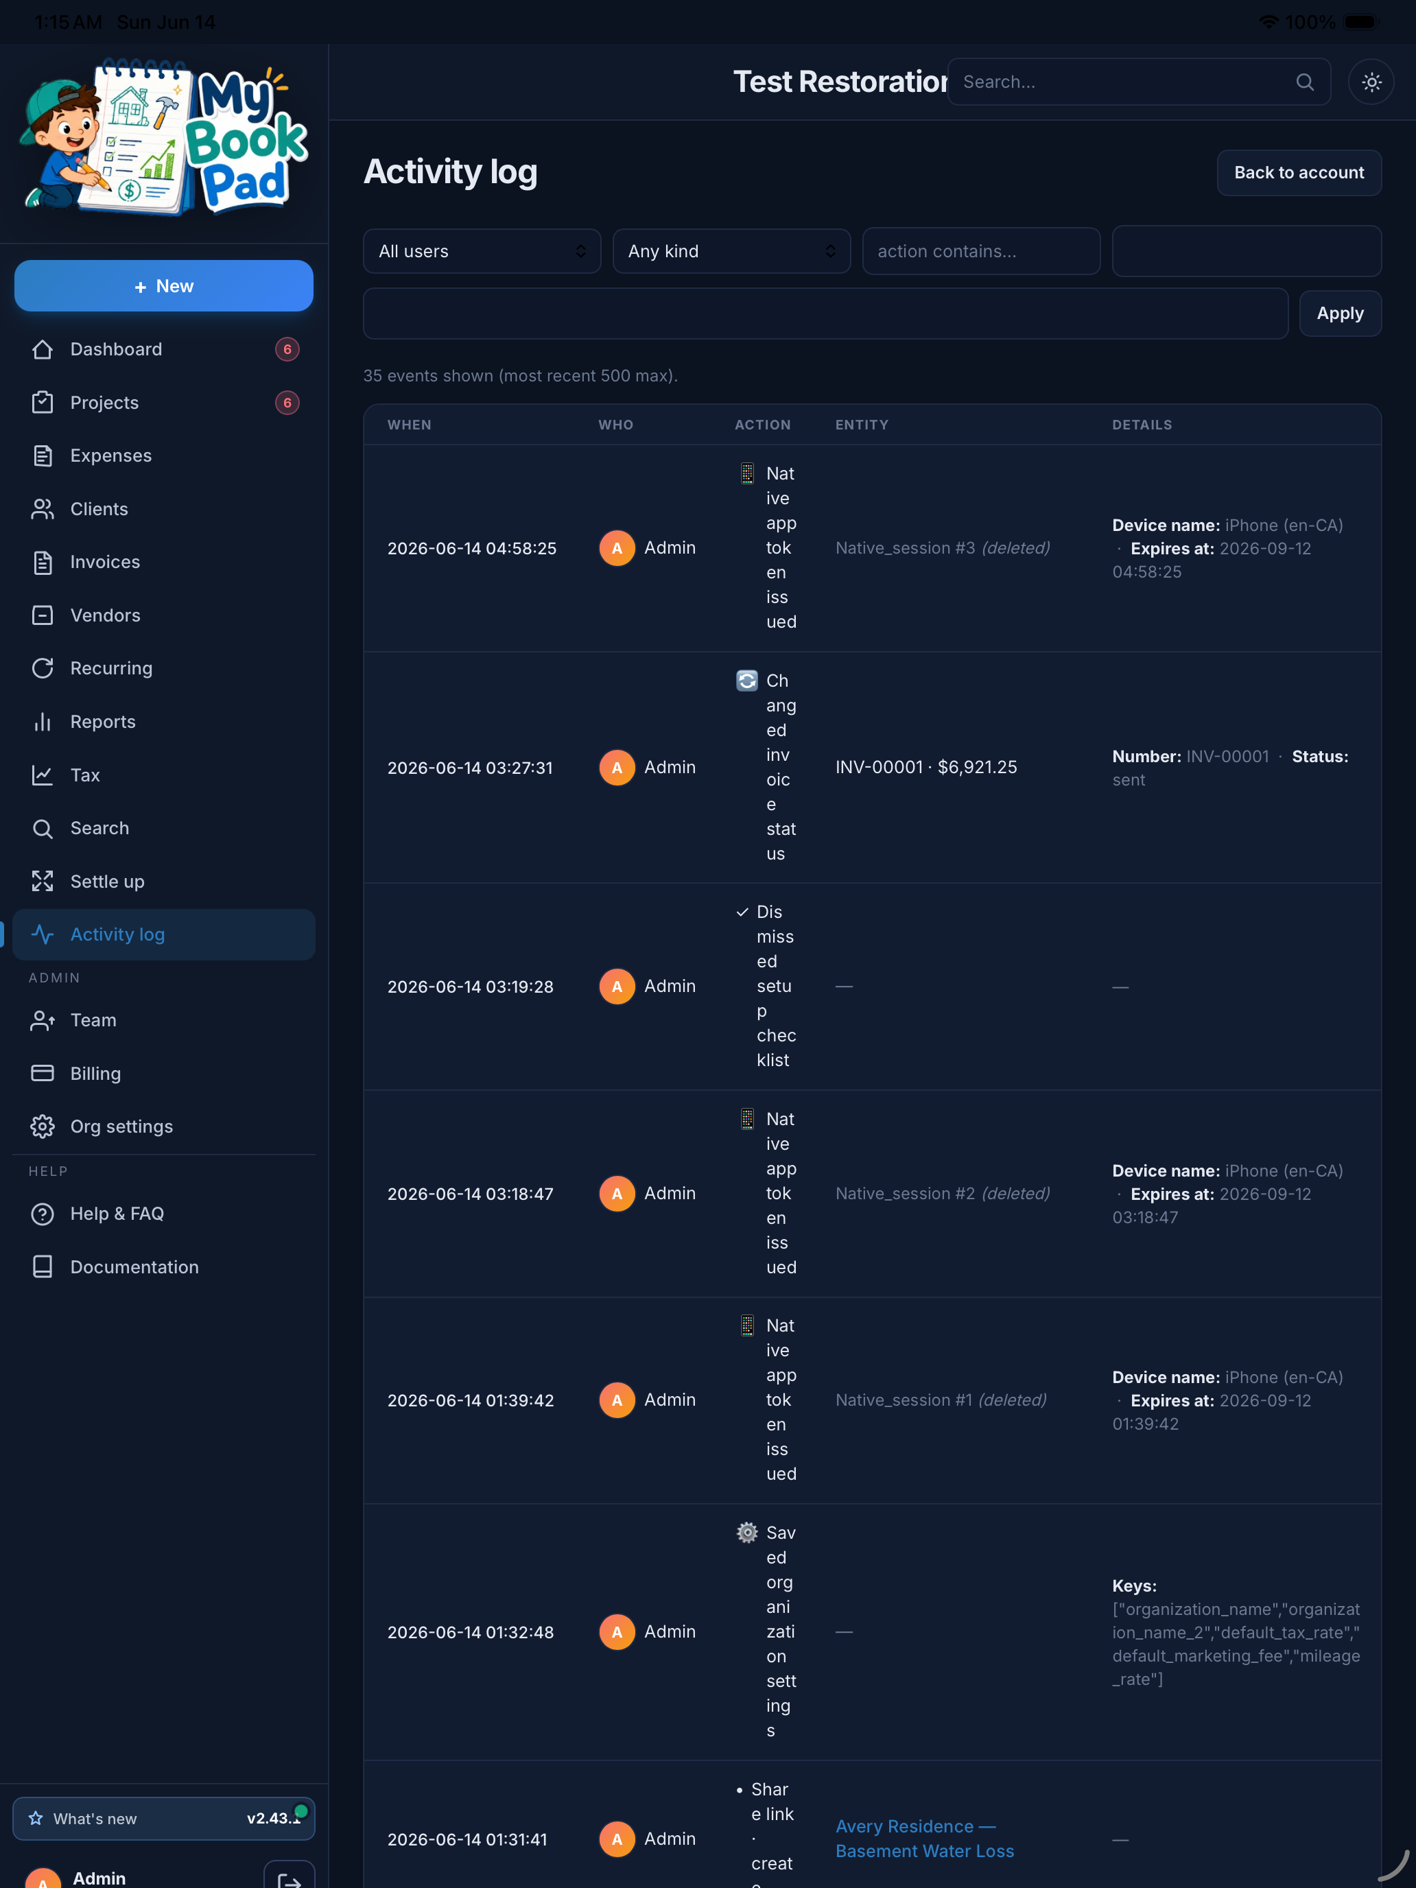The height and width of the screenshot is (1888, 1416).
Task: Click the Activity log pulse icon
Action: (x=42, y=934)
